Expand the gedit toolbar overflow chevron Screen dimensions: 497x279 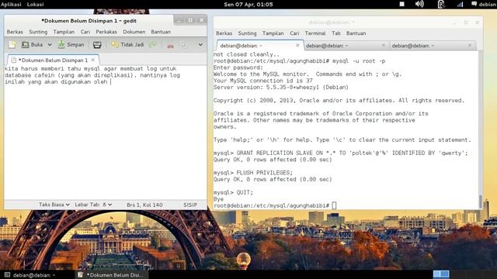point(200,45)
